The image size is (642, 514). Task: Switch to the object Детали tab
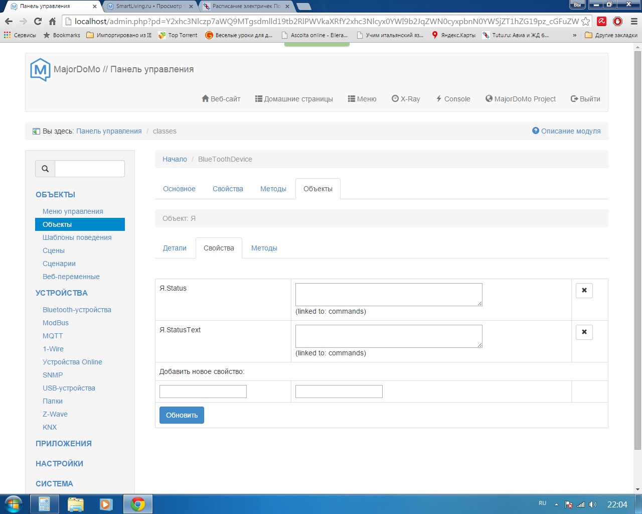(175, 248)
